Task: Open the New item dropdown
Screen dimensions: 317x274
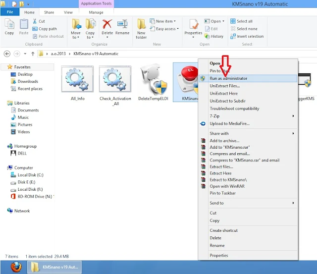Action: coord(163,21)
